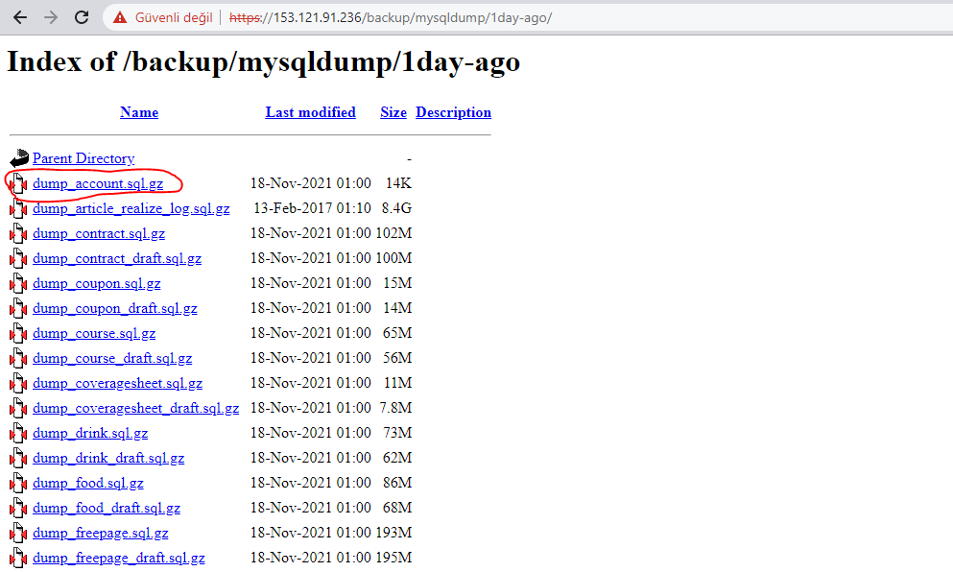Click the file icon beside dump_freepage.sql.gz

(x=19, y=533)
